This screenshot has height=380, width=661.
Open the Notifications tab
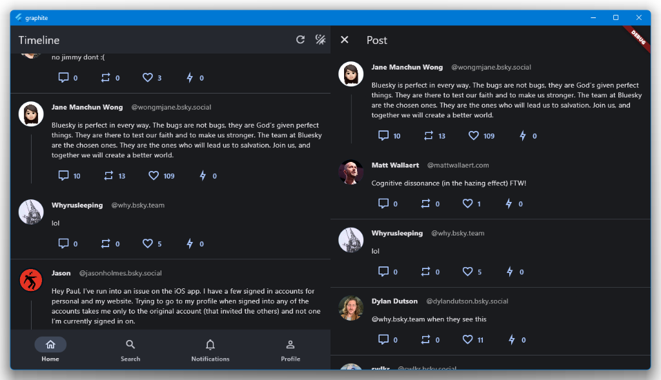tap(210, 350)
